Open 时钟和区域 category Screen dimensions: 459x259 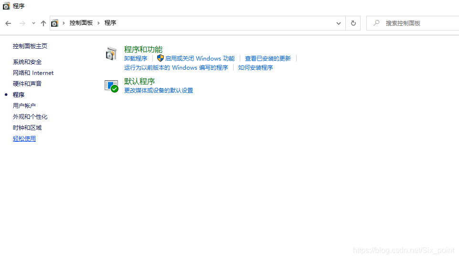(27, 128)
